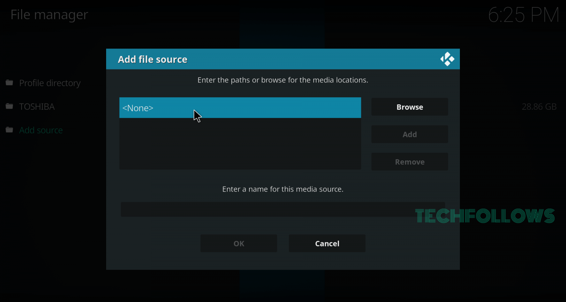The width and height of the screenshot is (566, 302).
Task: Open the TOSHIBA entry in File manager
Action: [x=37, y=107]
